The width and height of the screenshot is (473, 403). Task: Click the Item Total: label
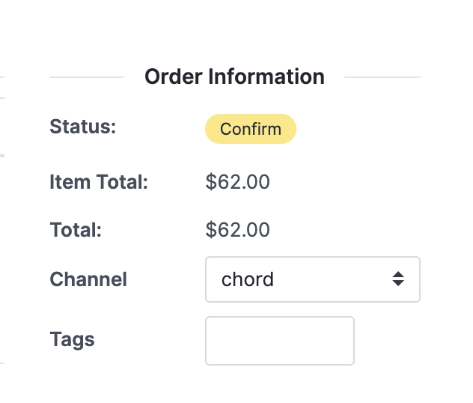(x=99, y=182)
